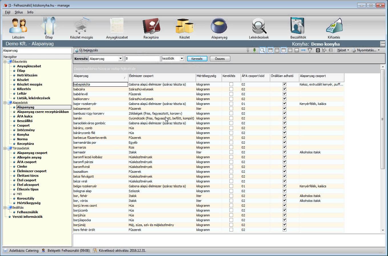Uncheck Önállóan adható for banán row
The width and height of the screenshot is (388, 256).
tap(284, 118)
